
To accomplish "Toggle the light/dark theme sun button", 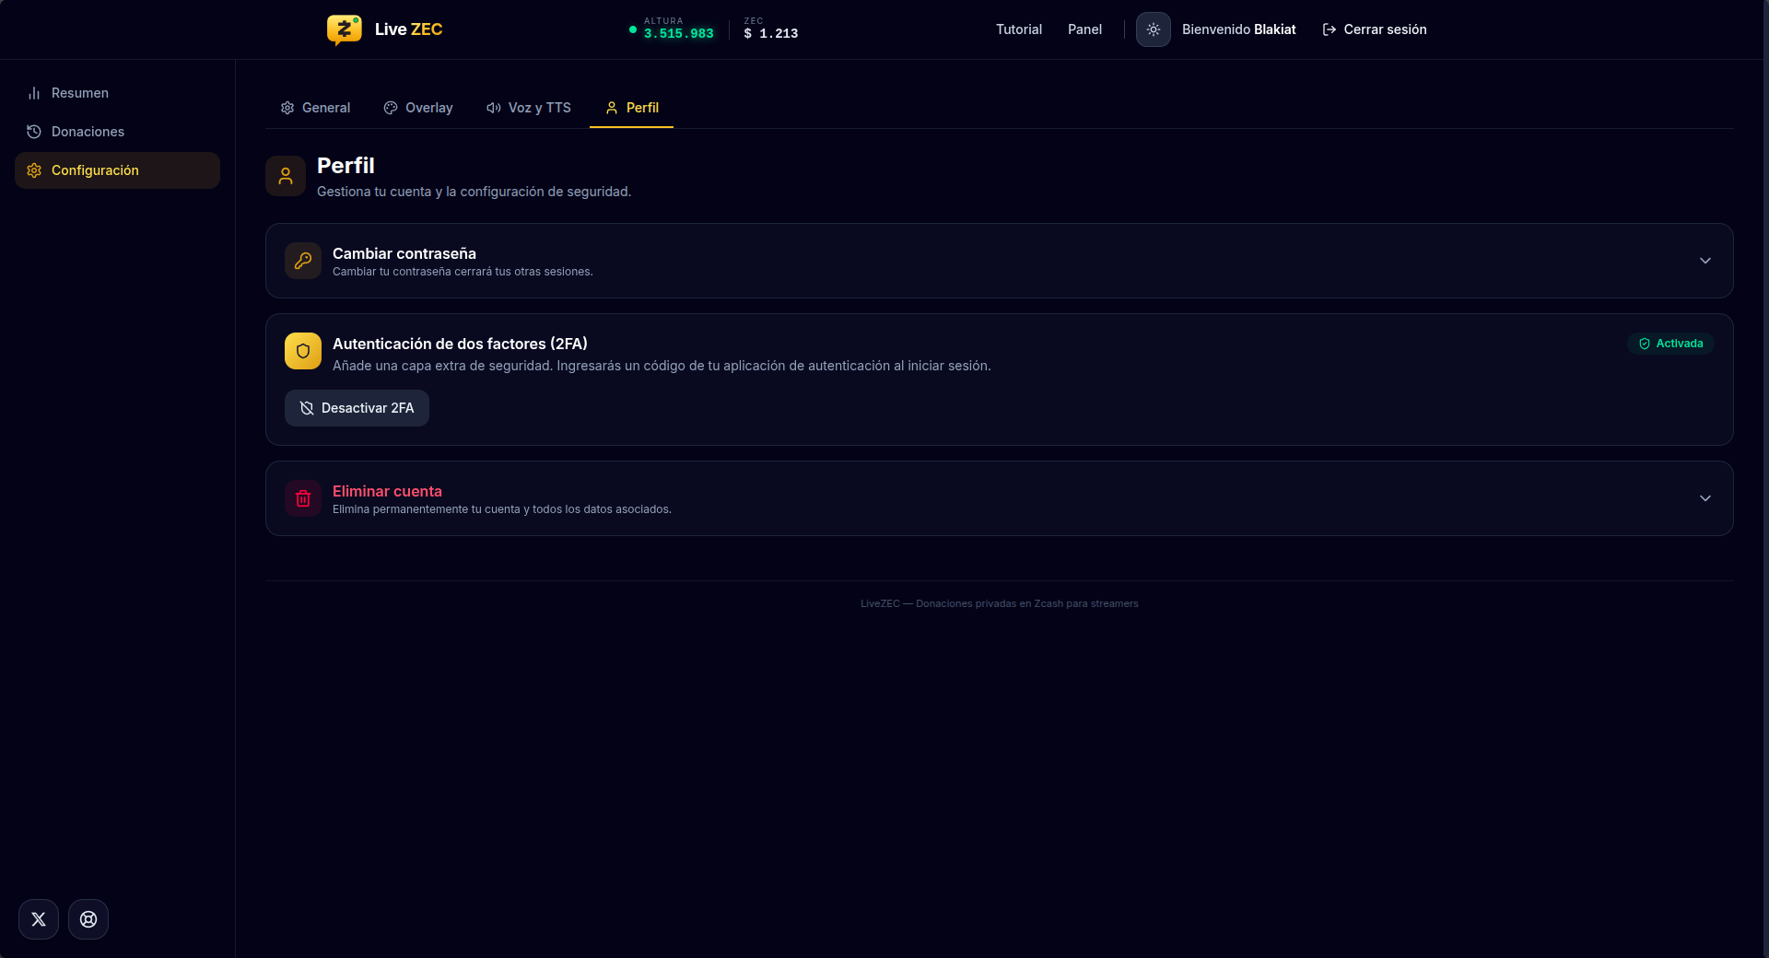I will (1153, 29).
